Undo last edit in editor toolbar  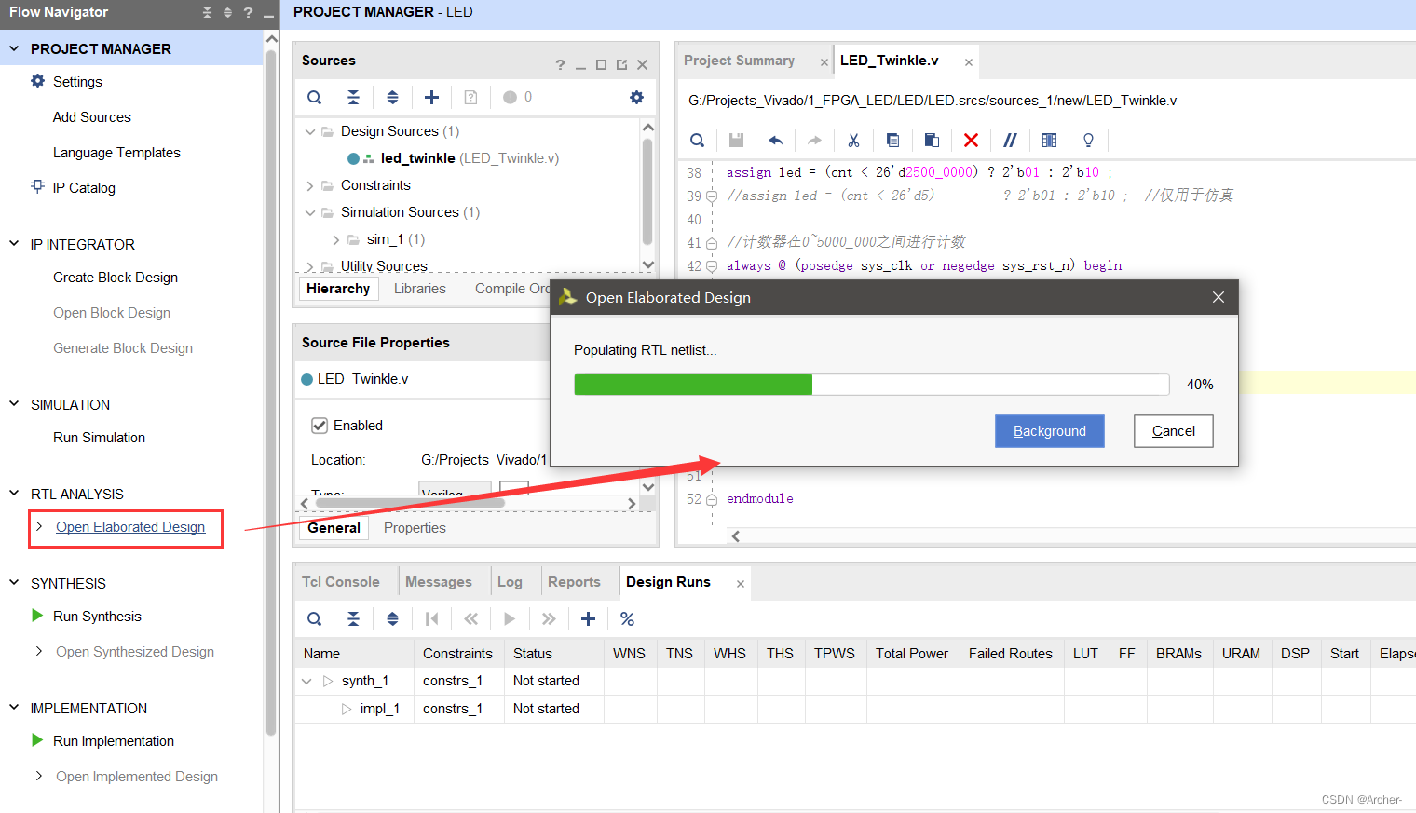[775, 140]
